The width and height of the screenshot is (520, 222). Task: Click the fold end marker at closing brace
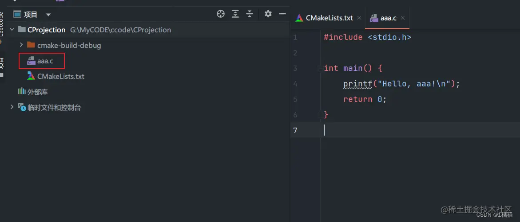[319, 115]
